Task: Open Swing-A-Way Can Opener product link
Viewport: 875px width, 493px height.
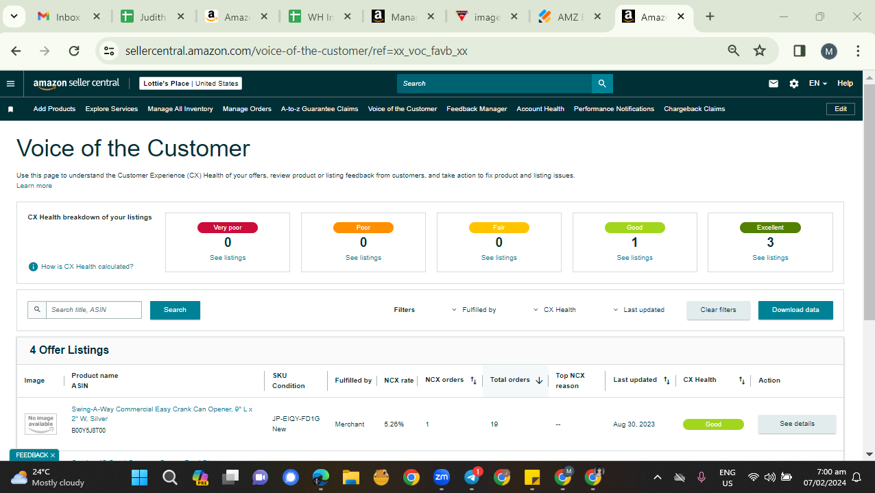Action: point(162,414)
